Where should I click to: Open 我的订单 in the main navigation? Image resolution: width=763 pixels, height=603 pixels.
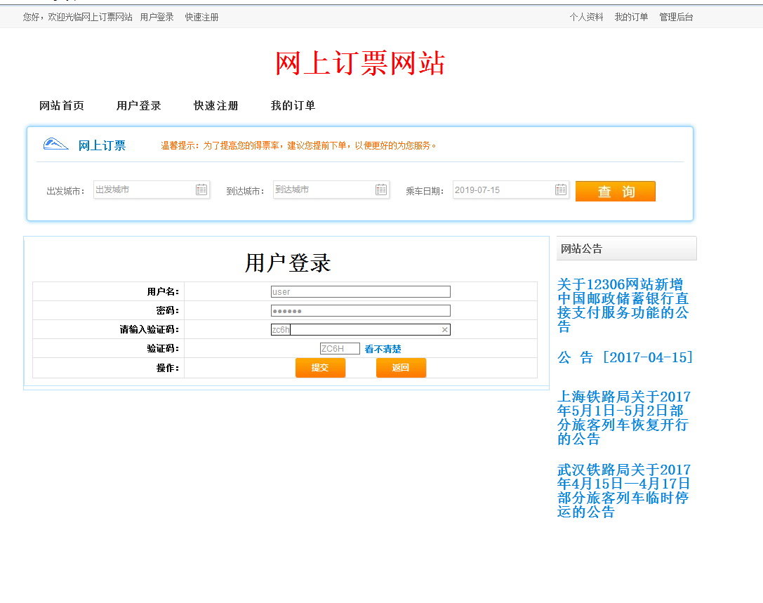[293, 106]
